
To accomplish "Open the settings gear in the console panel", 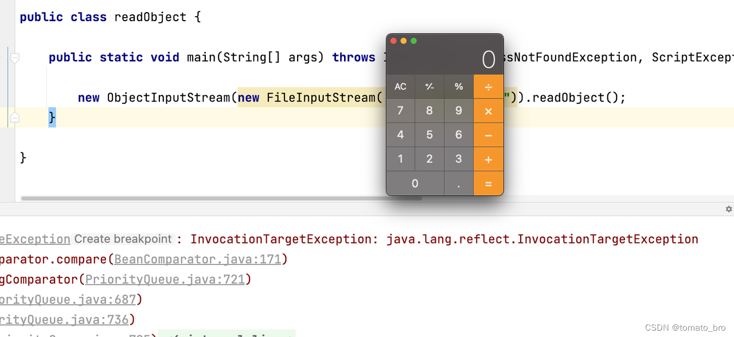I will tap(729, 209).
